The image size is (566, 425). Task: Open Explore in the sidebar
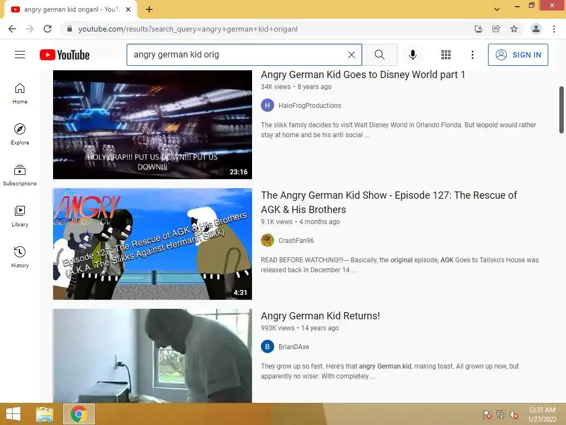(x=20, y=134)
